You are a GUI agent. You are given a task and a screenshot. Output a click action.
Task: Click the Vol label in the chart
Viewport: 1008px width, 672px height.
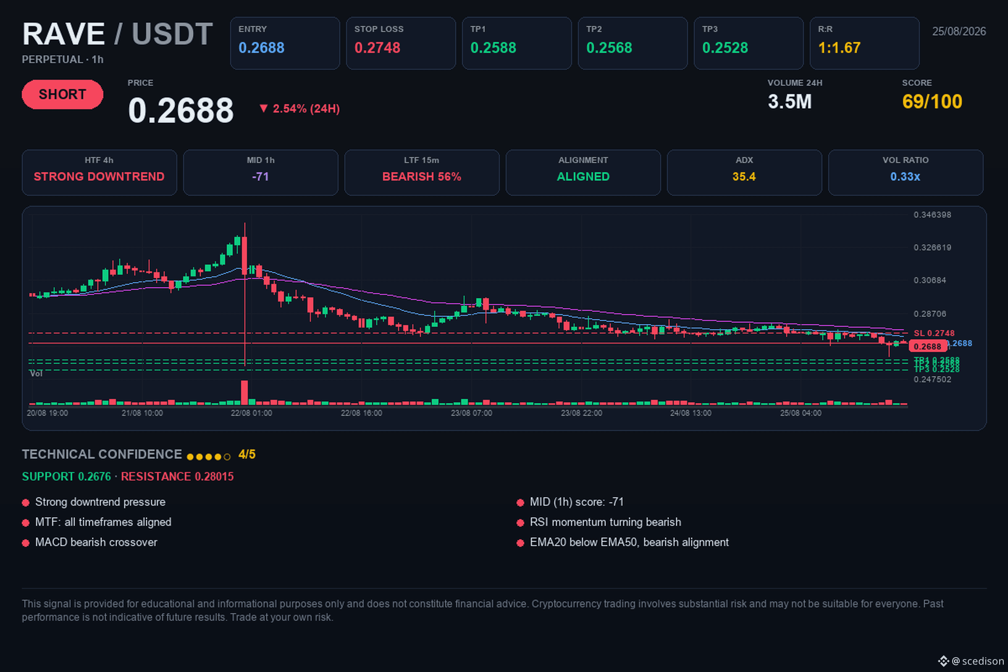[x=36, y=374]
